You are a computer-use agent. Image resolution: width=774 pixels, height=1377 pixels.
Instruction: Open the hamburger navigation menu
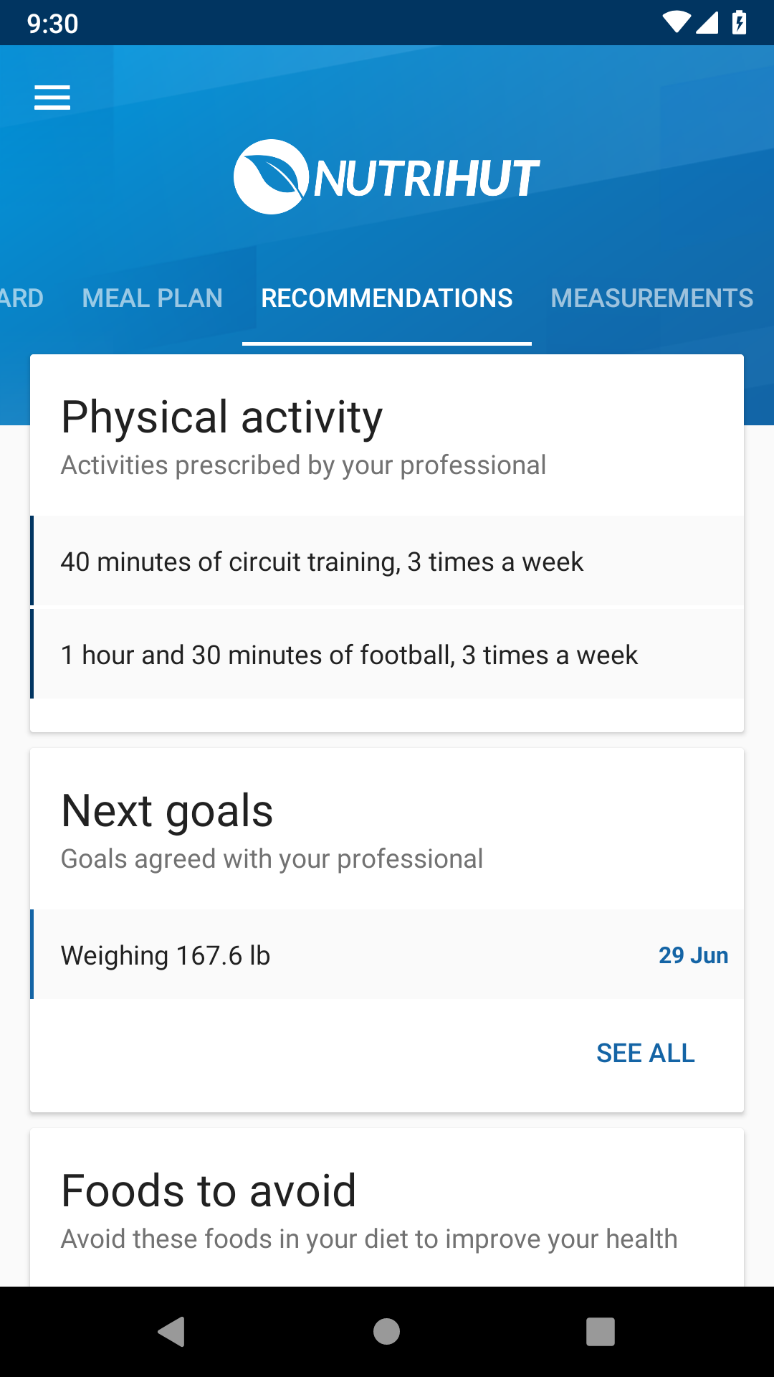52,98
